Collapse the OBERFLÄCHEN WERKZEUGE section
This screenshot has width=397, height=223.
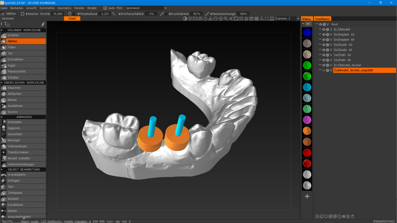coord(2,83)
